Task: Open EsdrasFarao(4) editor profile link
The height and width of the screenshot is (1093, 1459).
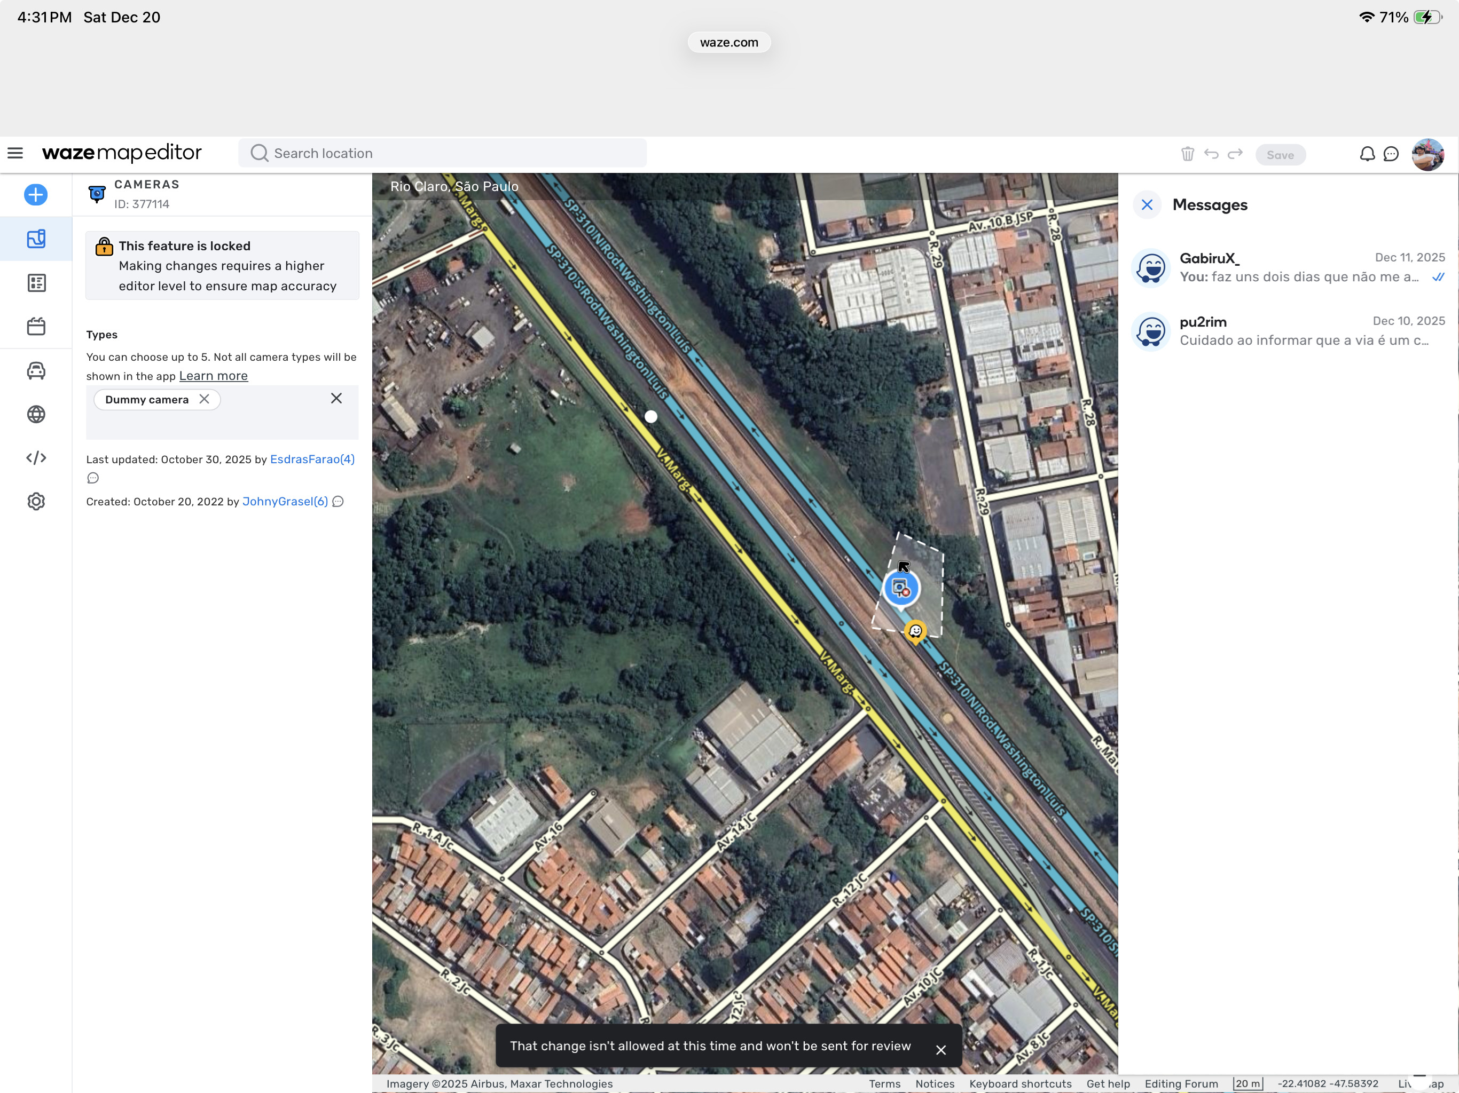Action: click(312, 460)
